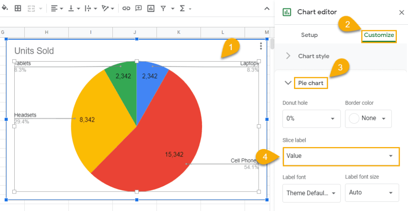Image resolution: width=408 pixels, height=211 pixels.
Task: Open the text rotation dropdown arrow
Action: pos(112,9)
